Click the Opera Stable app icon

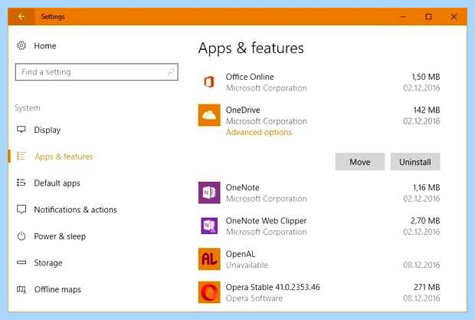pyautogui.click(x=209, y=292)
